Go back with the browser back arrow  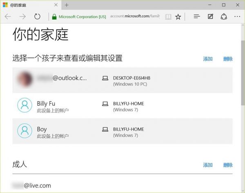pos(8,17)
